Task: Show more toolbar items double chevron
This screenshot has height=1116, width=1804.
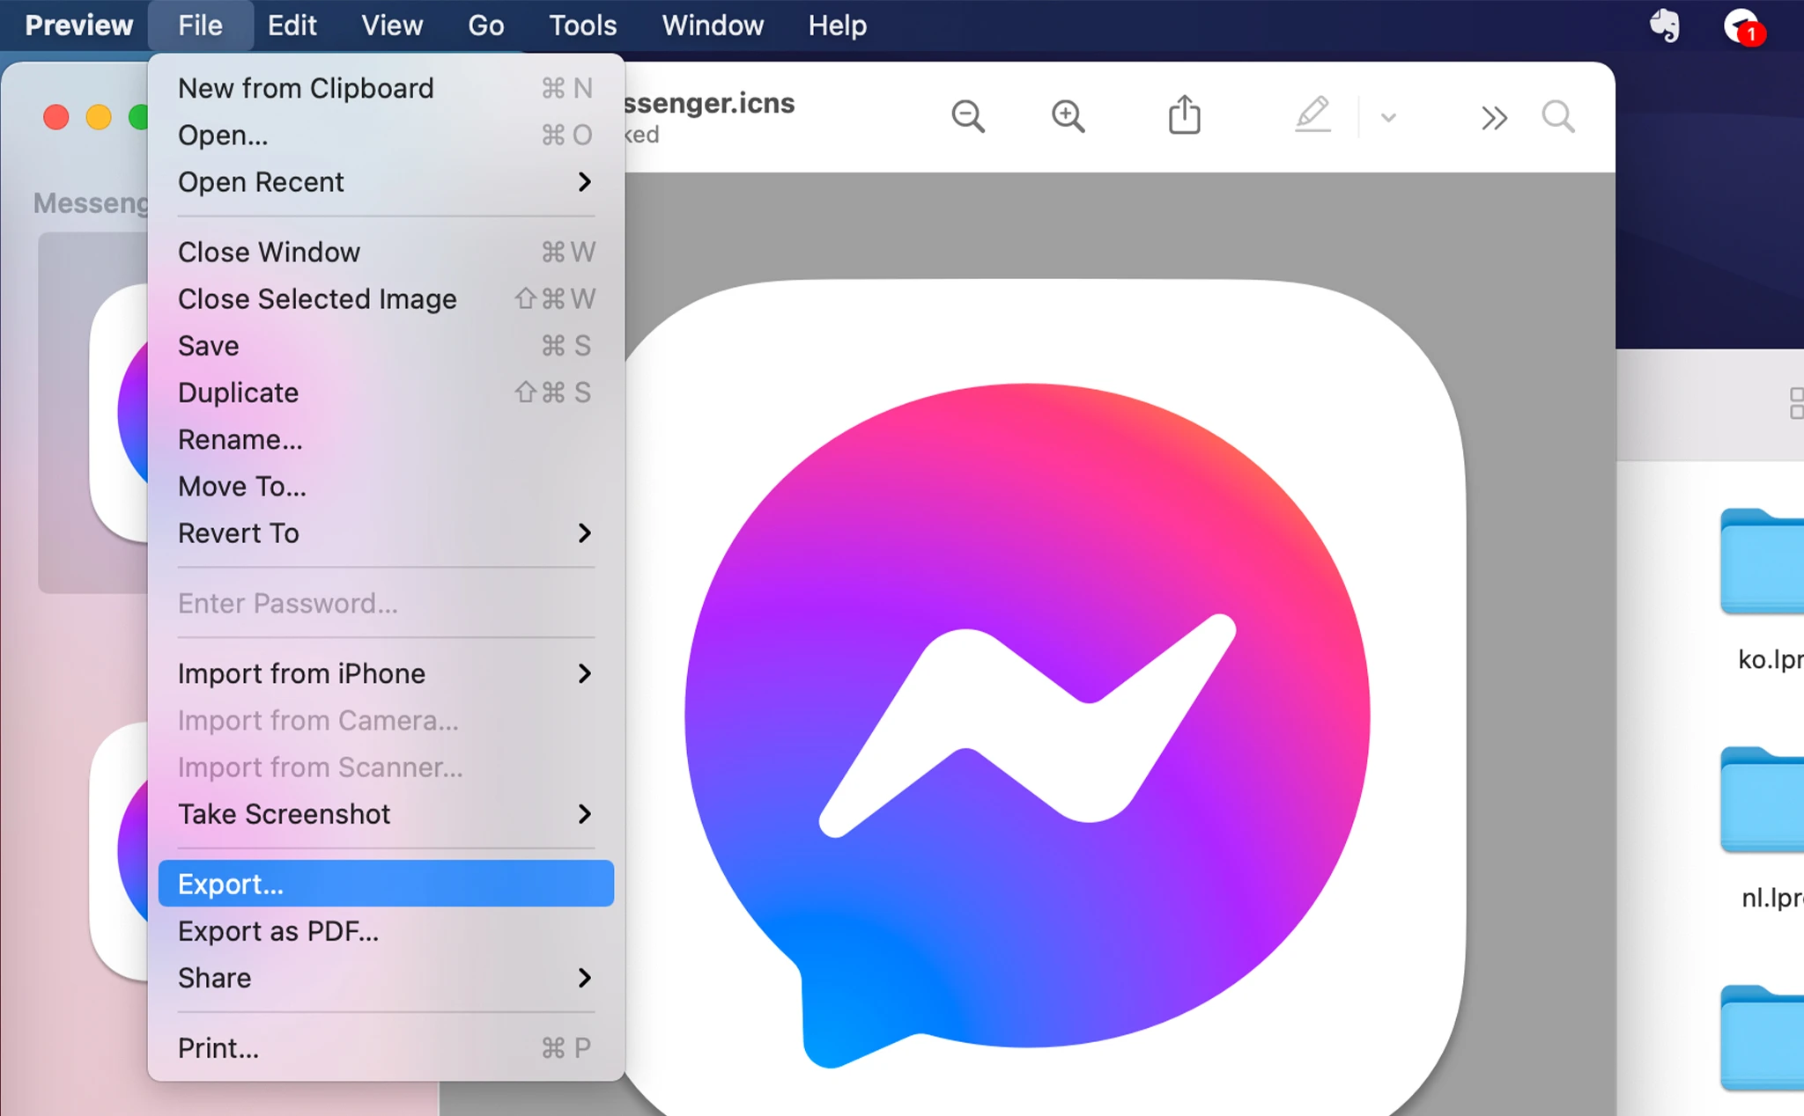Action: pyautogui.click(x=1494, y=117)
